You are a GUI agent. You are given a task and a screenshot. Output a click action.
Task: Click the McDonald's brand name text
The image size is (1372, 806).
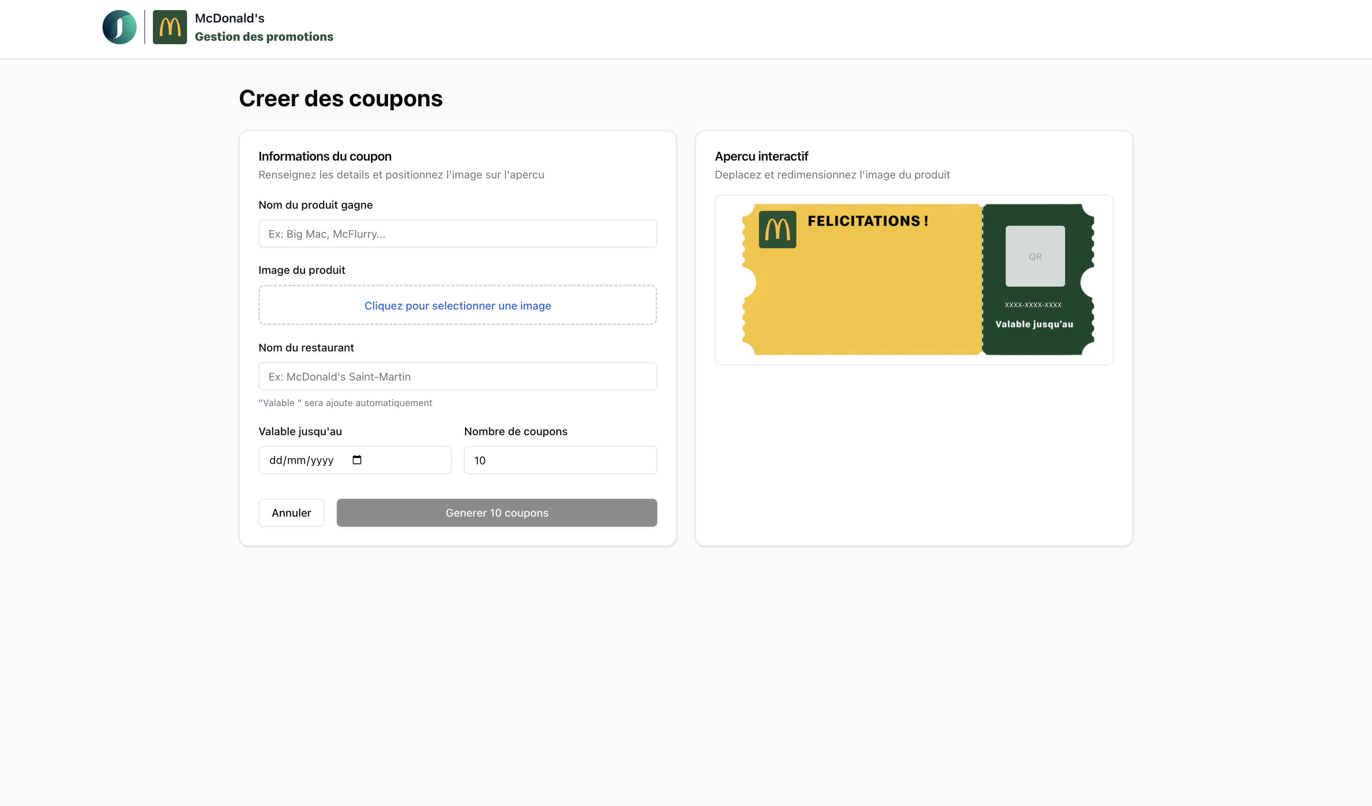pos(229,19)
